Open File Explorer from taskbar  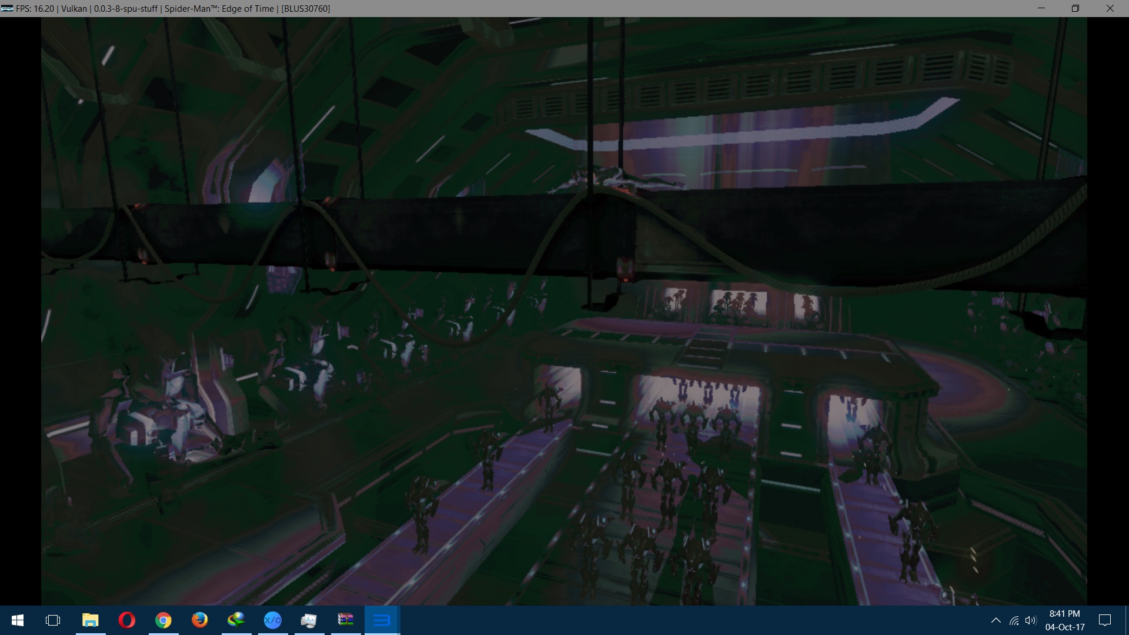90,620
